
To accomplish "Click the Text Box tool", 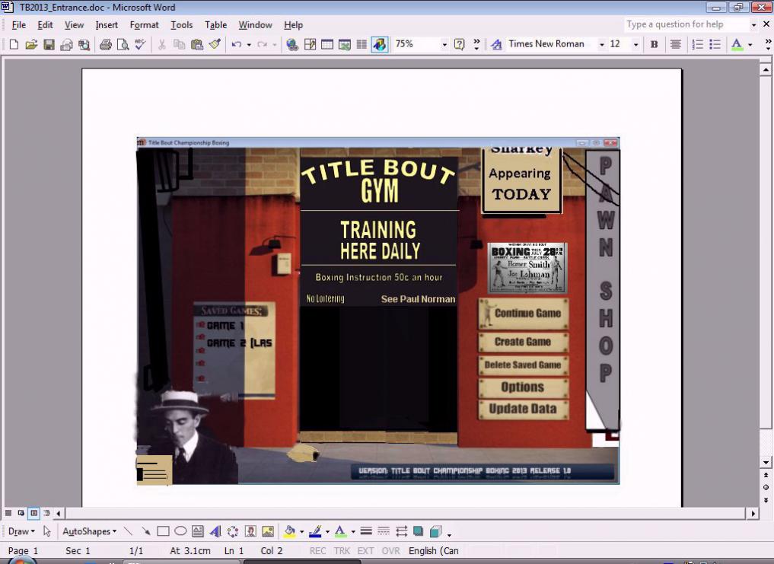I will (198, 531).
